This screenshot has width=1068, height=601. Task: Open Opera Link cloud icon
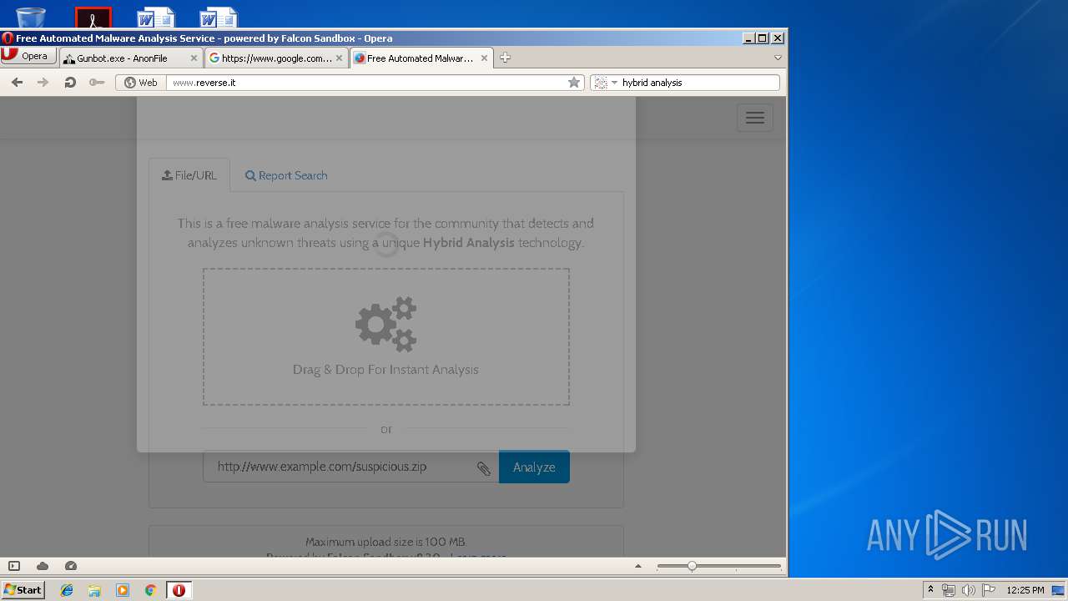point(43,566)
